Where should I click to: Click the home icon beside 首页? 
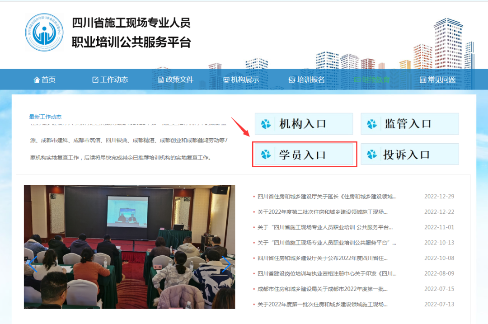coord(38,80)
